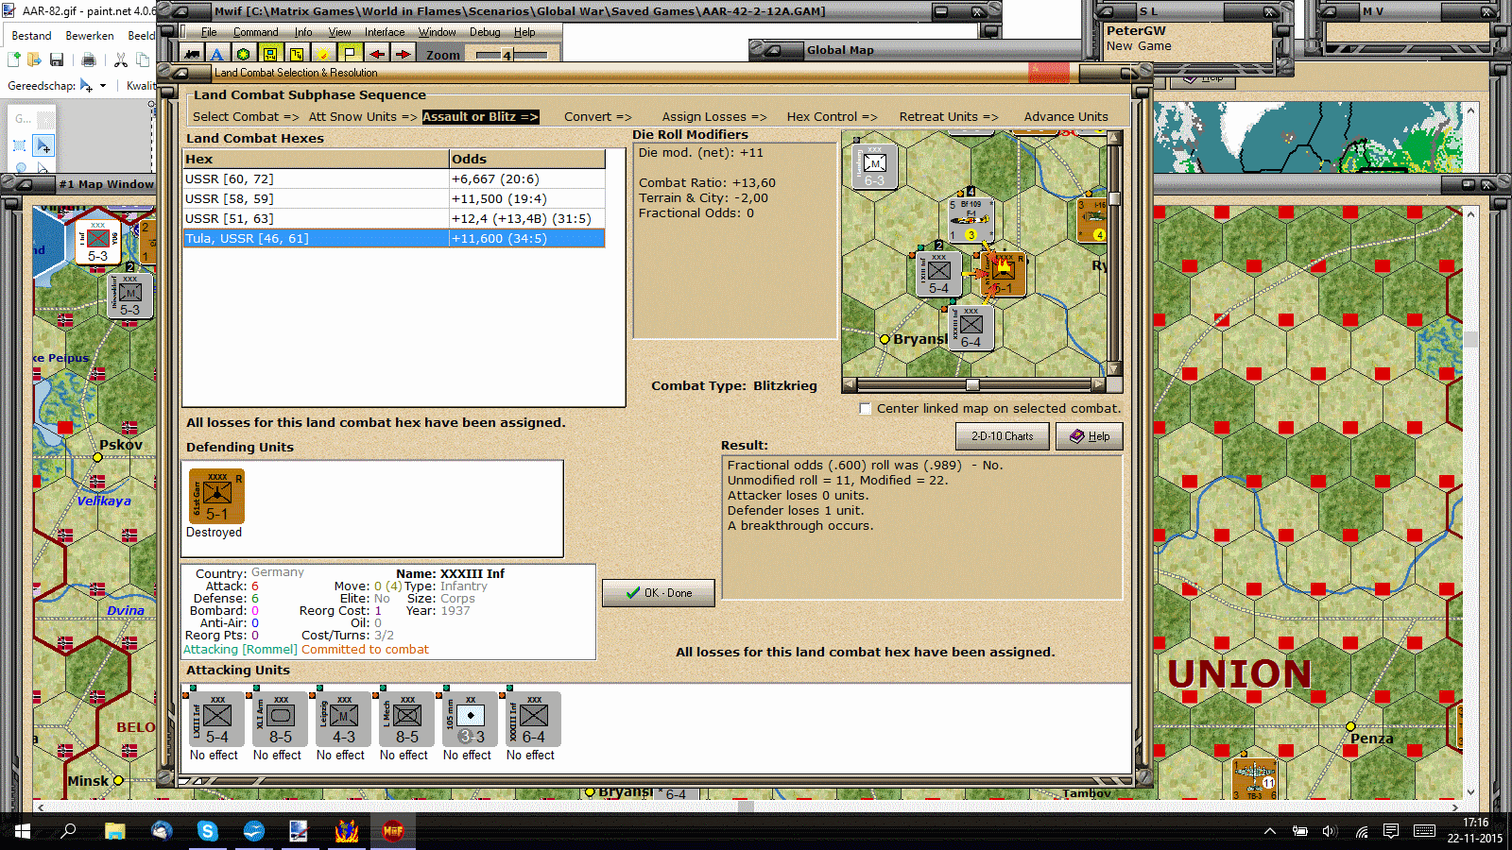Click the paint.net save icon
The width and height of the screenshot is (1512, 850).
57,60
